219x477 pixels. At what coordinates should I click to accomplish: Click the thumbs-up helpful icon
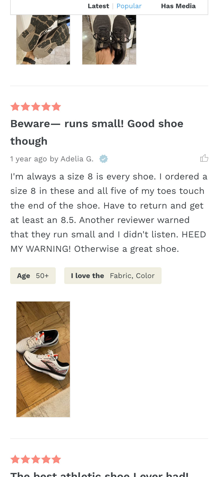click(x=204, y=158)
